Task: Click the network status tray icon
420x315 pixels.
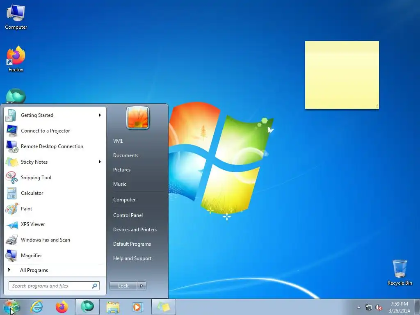Action: (369, 307)
